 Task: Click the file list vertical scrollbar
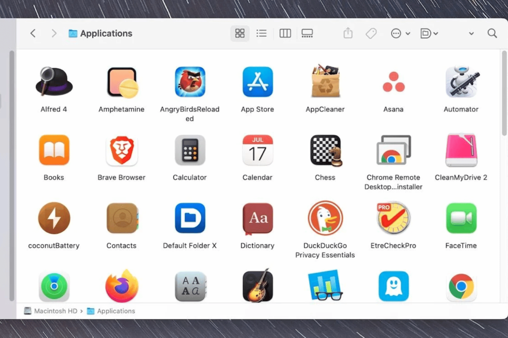[504, 93]
